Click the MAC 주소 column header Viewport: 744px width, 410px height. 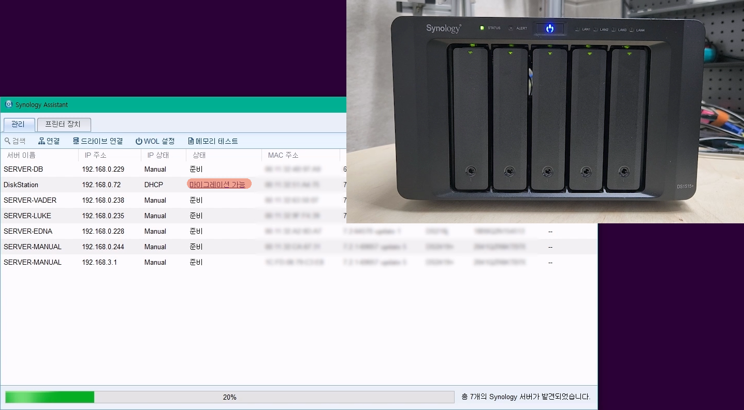point(283,155)
